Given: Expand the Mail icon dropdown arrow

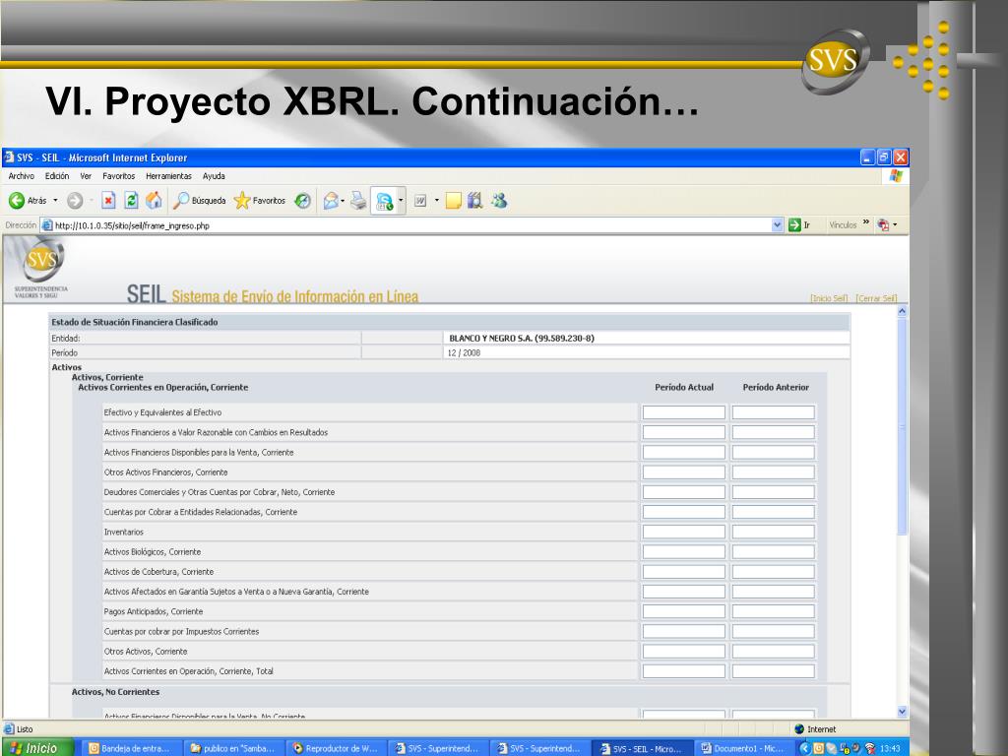Looking at the screenshot, I should click(x=343, y=201).
